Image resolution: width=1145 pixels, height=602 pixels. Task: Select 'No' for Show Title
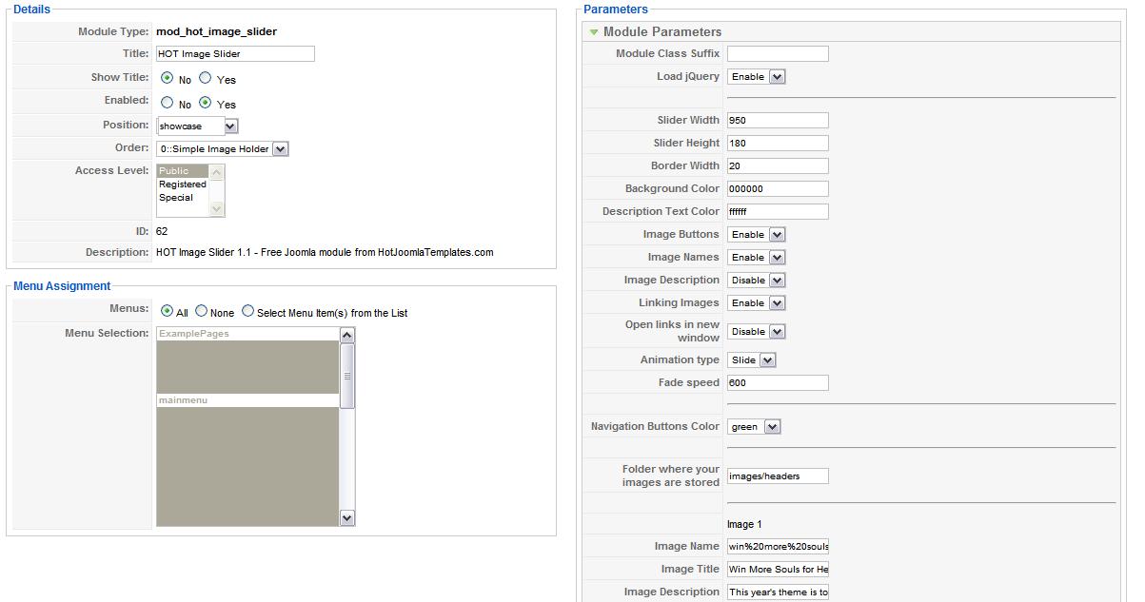point(168,79)
